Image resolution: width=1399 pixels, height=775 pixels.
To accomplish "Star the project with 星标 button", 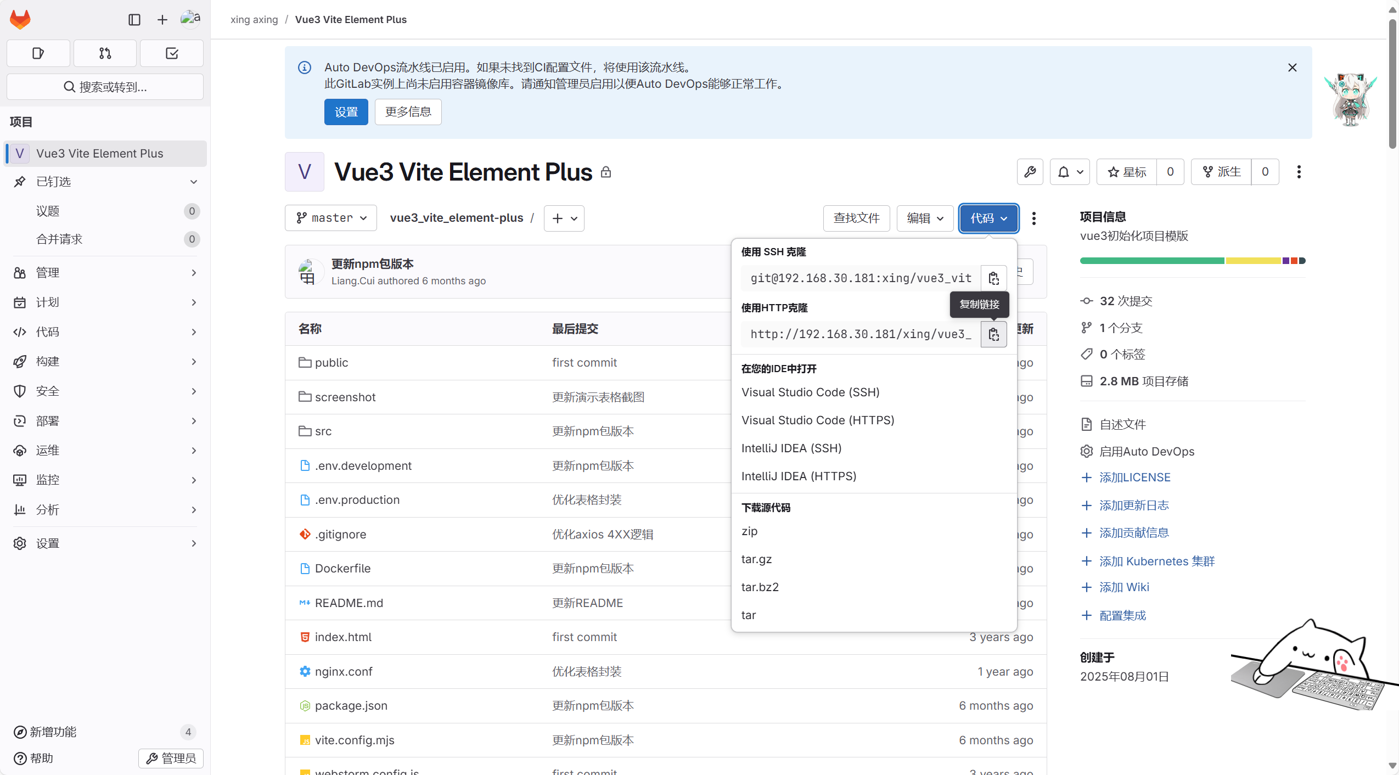I will 1127,172.
